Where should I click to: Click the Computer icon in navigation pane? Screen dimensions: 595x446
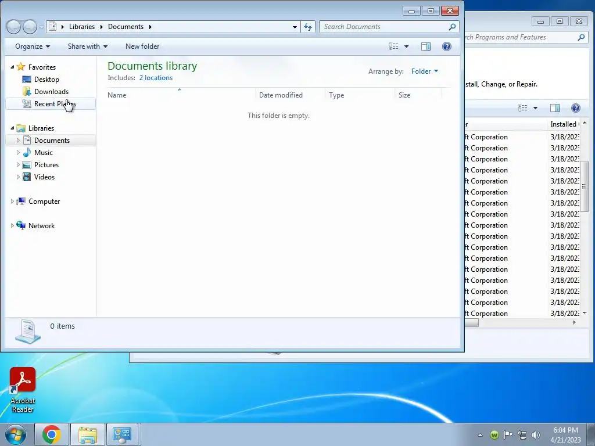[21, 201]
